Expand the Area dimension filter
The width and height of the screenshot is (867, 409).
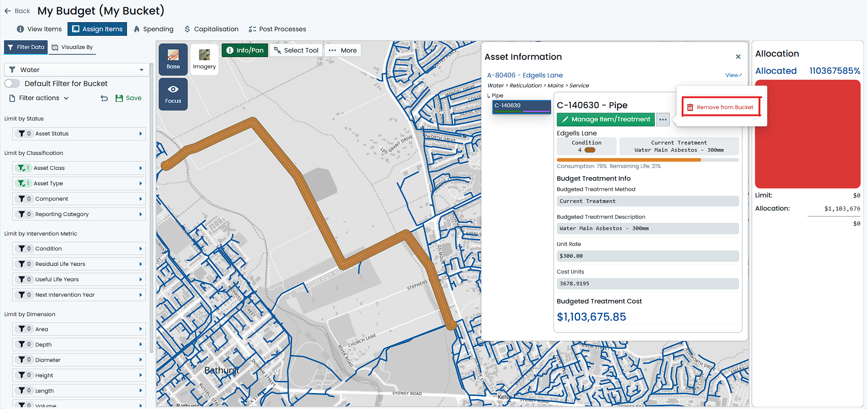point(79,329)
